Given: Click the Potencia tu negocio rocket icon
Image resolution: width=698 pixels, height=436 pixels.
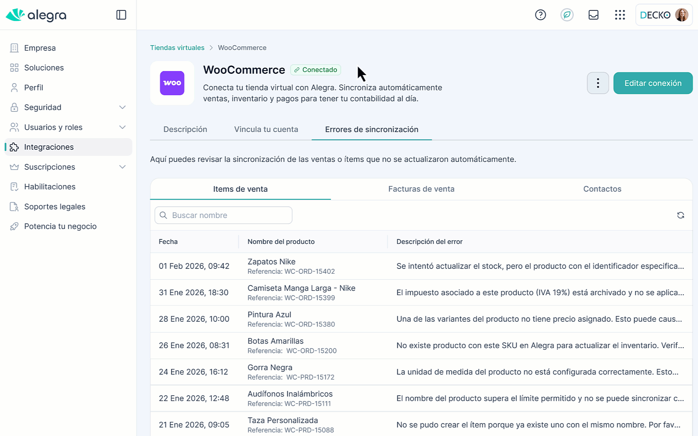Looking at the screenshot, I should [14, 226].
